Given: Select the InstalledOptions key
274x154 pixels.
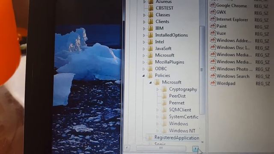Looking at the screenshot, I should pyautogui.click(x=171, y=35).
